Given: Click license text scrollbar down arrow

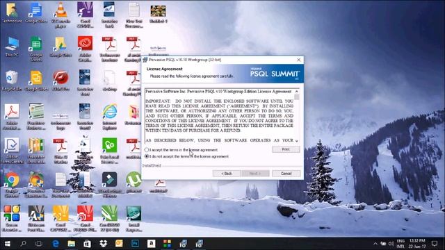Looking at the screenshot, I should tap(297, 141).
